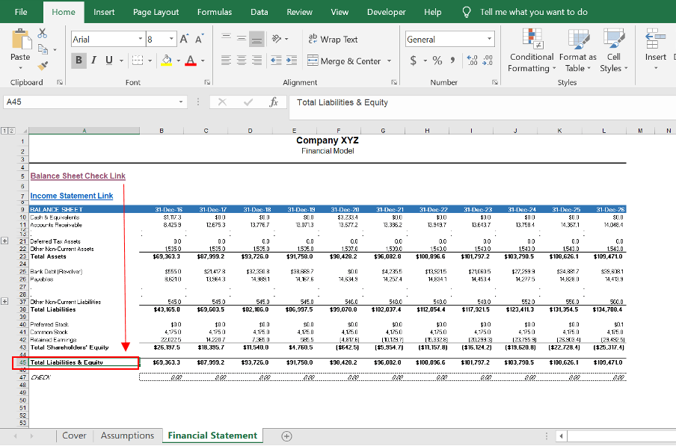Open the Formulas ribbon tab
Image resolution: width=676 pixels, height=446 pixels.
[214, 12]
